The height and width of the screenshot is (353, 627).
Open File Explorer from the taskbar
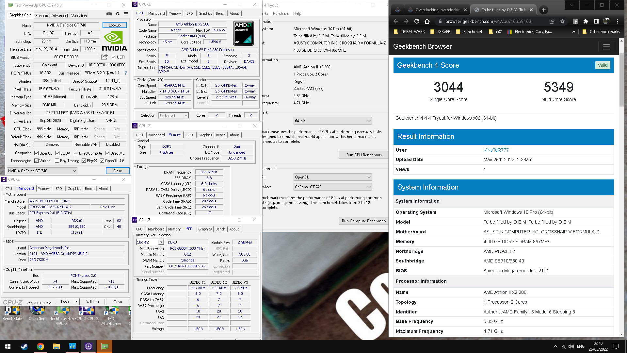click(x=56, y=346)
